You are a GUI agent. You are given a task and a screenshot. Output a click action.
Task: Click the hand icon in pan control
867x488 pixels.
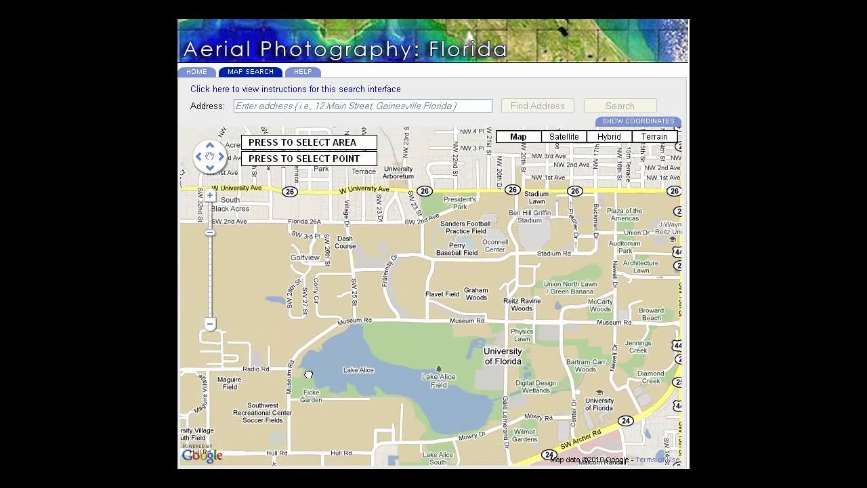[210, 157]
